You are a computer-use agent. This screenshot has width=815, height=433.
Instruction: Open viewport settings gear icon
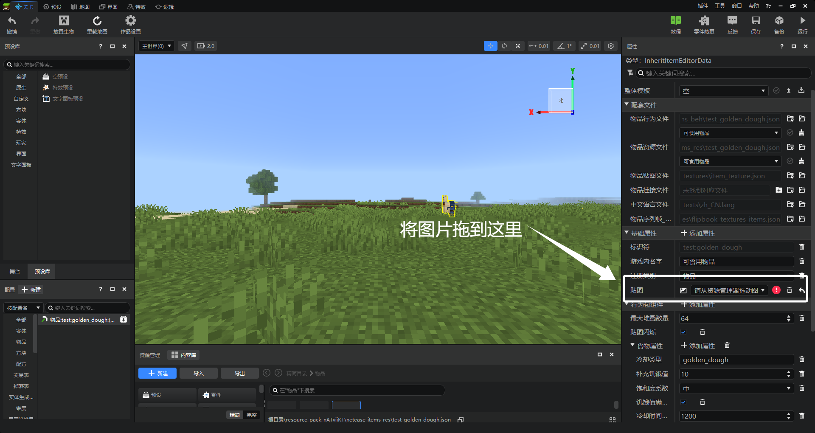click(611, 46)
